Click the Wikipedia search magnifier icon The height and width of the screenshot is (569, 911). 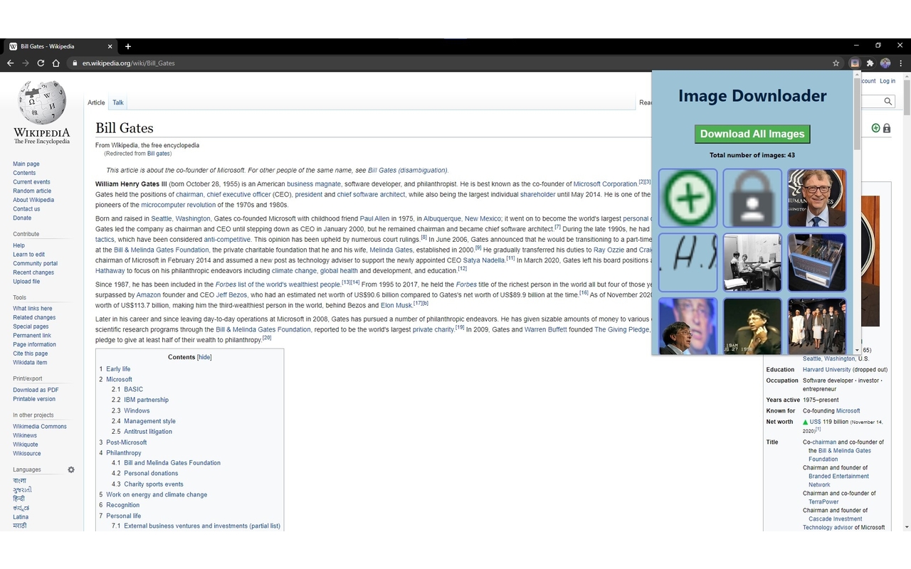tap(888, 102)
